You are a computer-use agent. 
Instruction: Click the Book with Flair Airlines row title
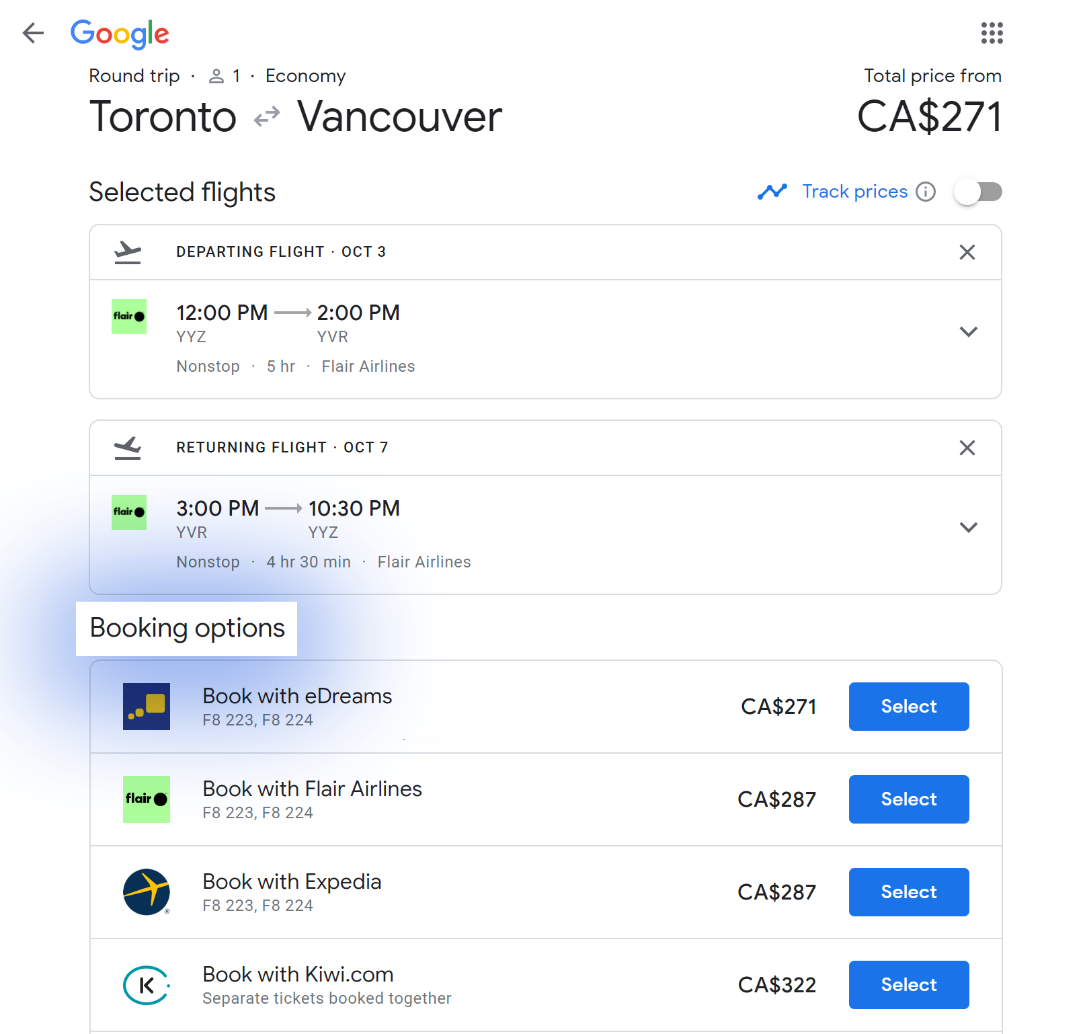[313, 789]
